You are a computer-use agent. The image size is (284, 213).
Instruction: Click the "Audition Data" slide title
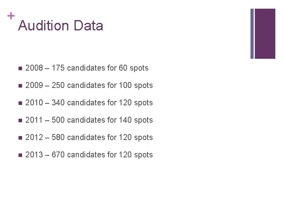coord(61,26)
